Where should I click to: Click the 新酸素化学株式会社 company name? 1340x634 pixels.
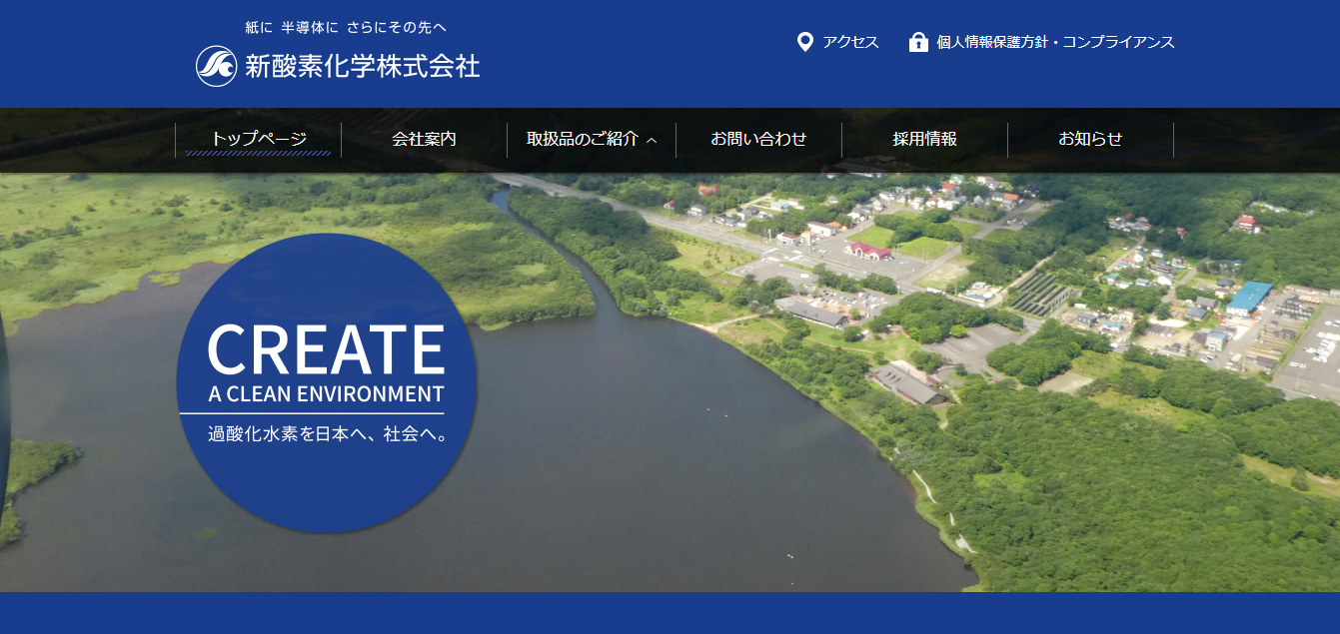[363, 67]
